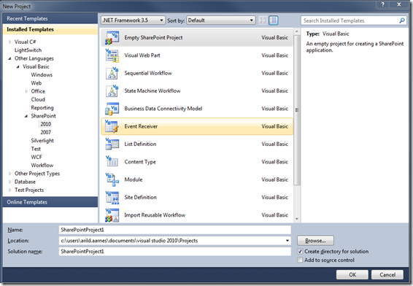Screen dimensions: 413x286
Task: Click the dialog help question mark
Action: 382,4
